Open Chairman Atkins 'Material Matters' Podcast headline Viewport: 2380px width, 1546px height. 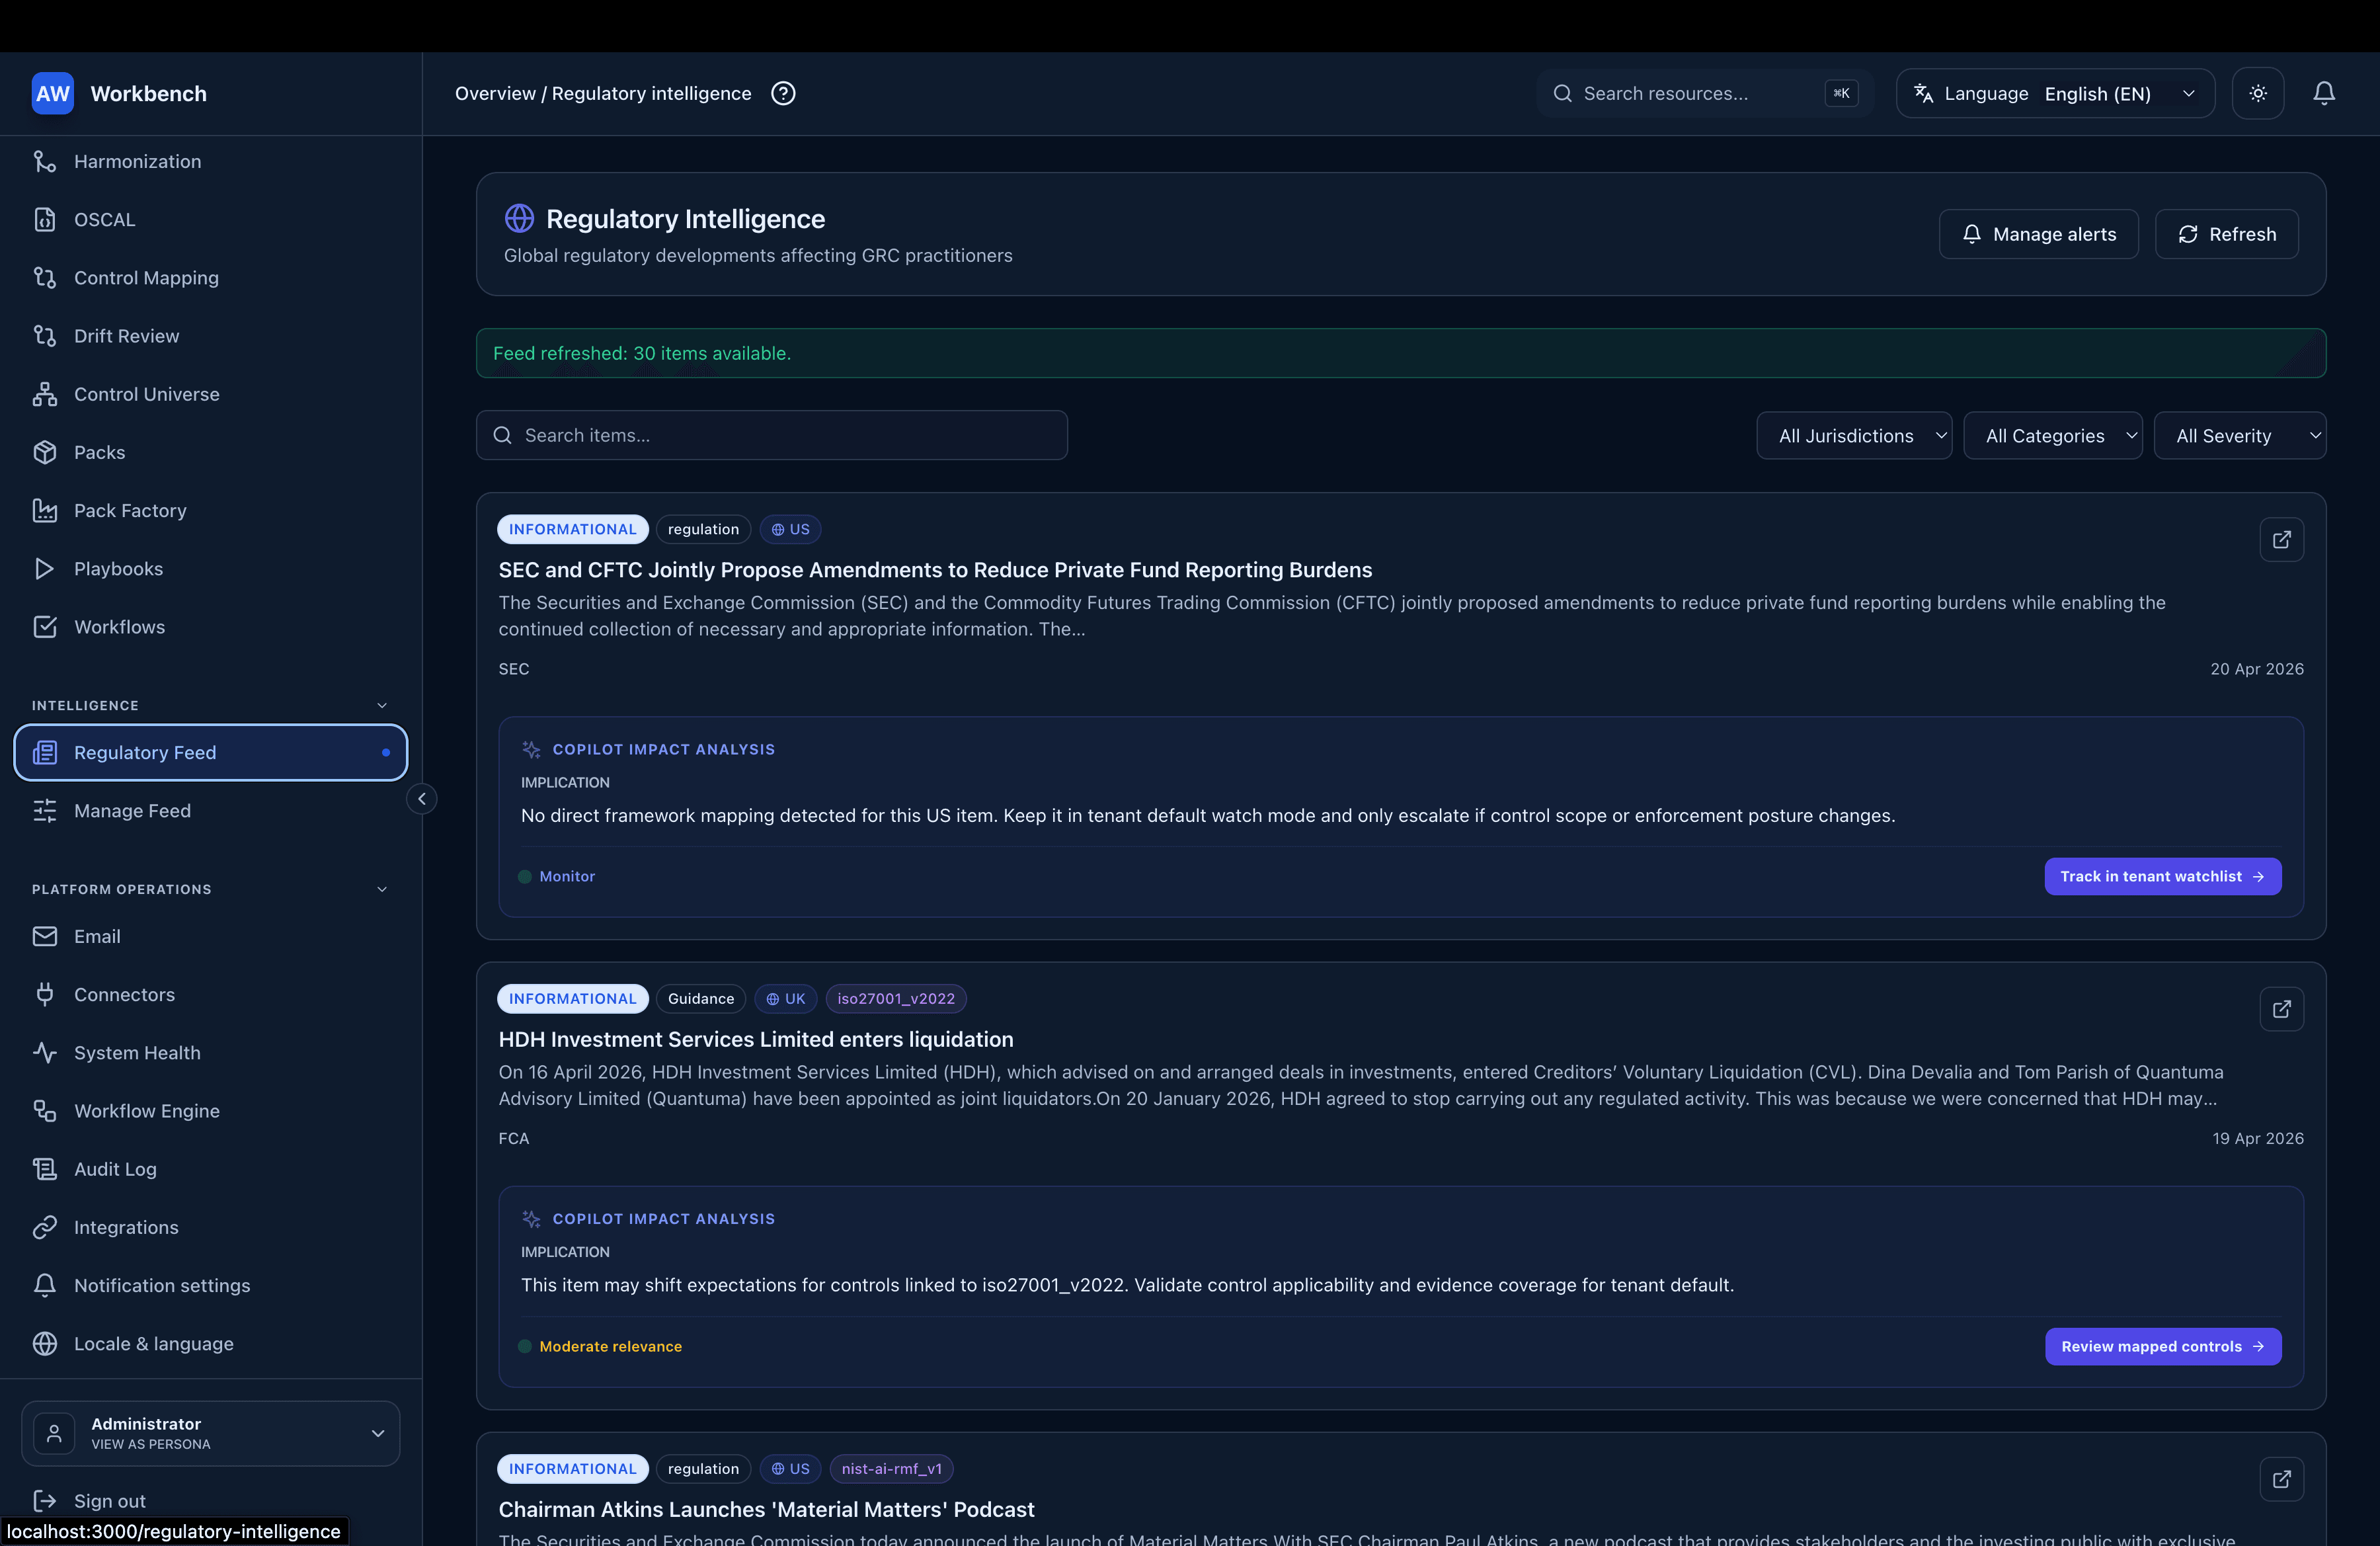766,1509
